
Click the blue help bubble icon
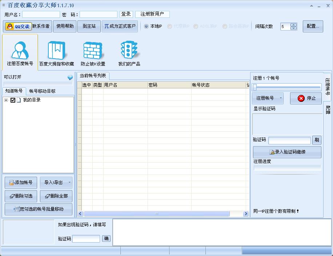[70, 77]
